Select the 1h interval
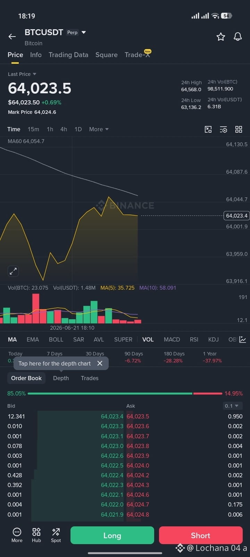Image resolution: width=250 pixels, height=557 pixels. pos(50,129)
